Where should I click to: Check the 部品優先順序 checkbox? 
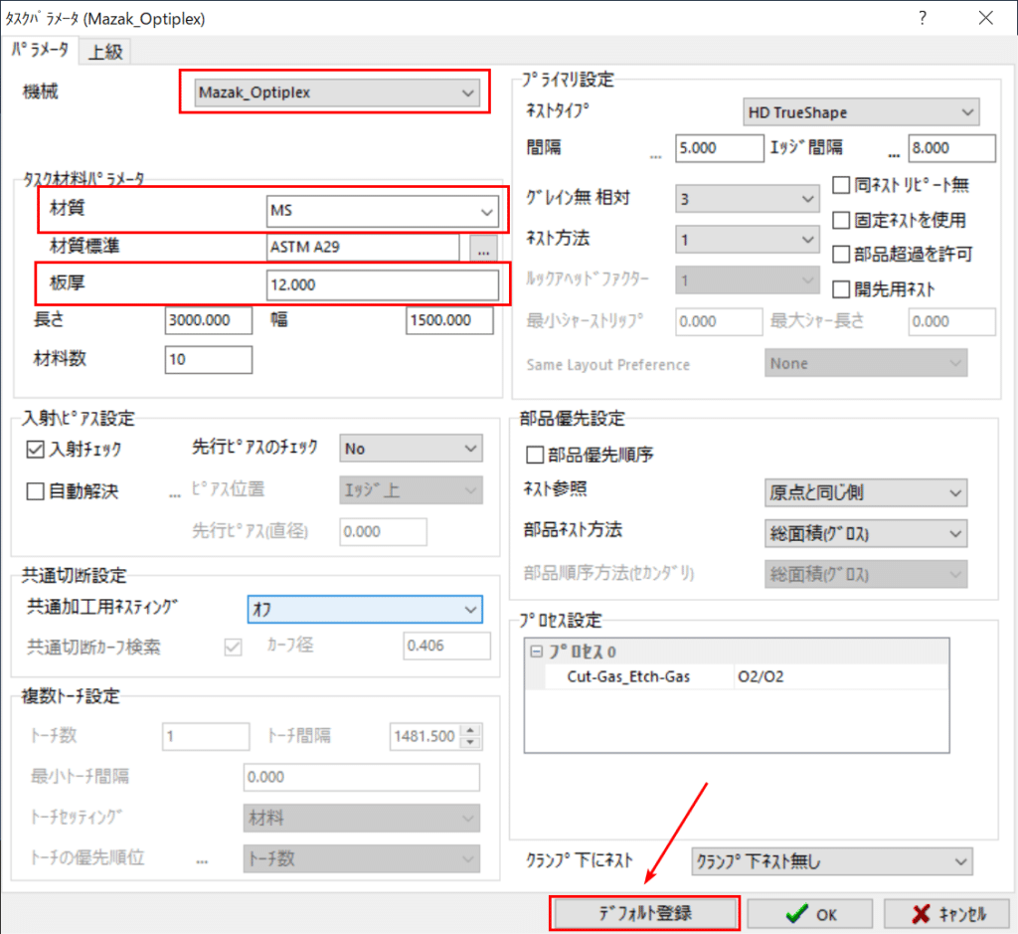pos(534,455)
